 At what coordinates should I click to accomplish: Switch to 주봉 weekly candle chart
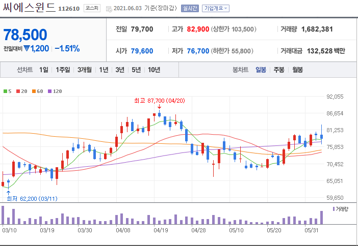[279, 70]
